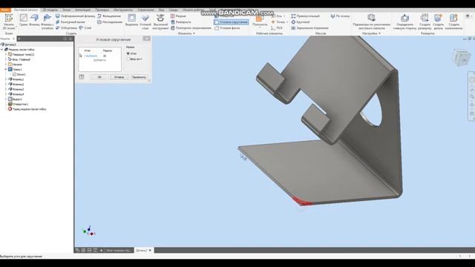Open sheet metal defaults (Параметры по умолчанию)
The image size is (475, 267).
pyautogui.click(x=371, y=22)
